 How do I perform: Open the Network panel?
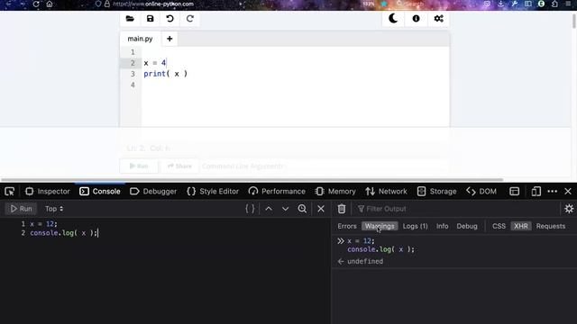pos(387,192)
